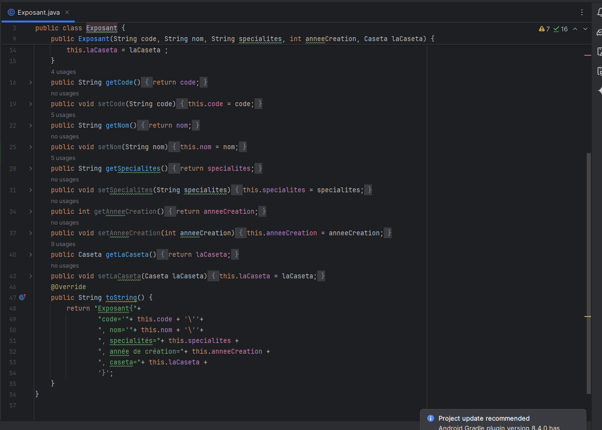Click the @Override annotation on line 46
The height and width of the screenshot is (430, 602).
[x=69, y=287]
